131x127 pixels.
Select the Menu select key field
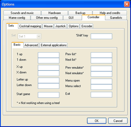pyautogui.click(x=102, y=87)
